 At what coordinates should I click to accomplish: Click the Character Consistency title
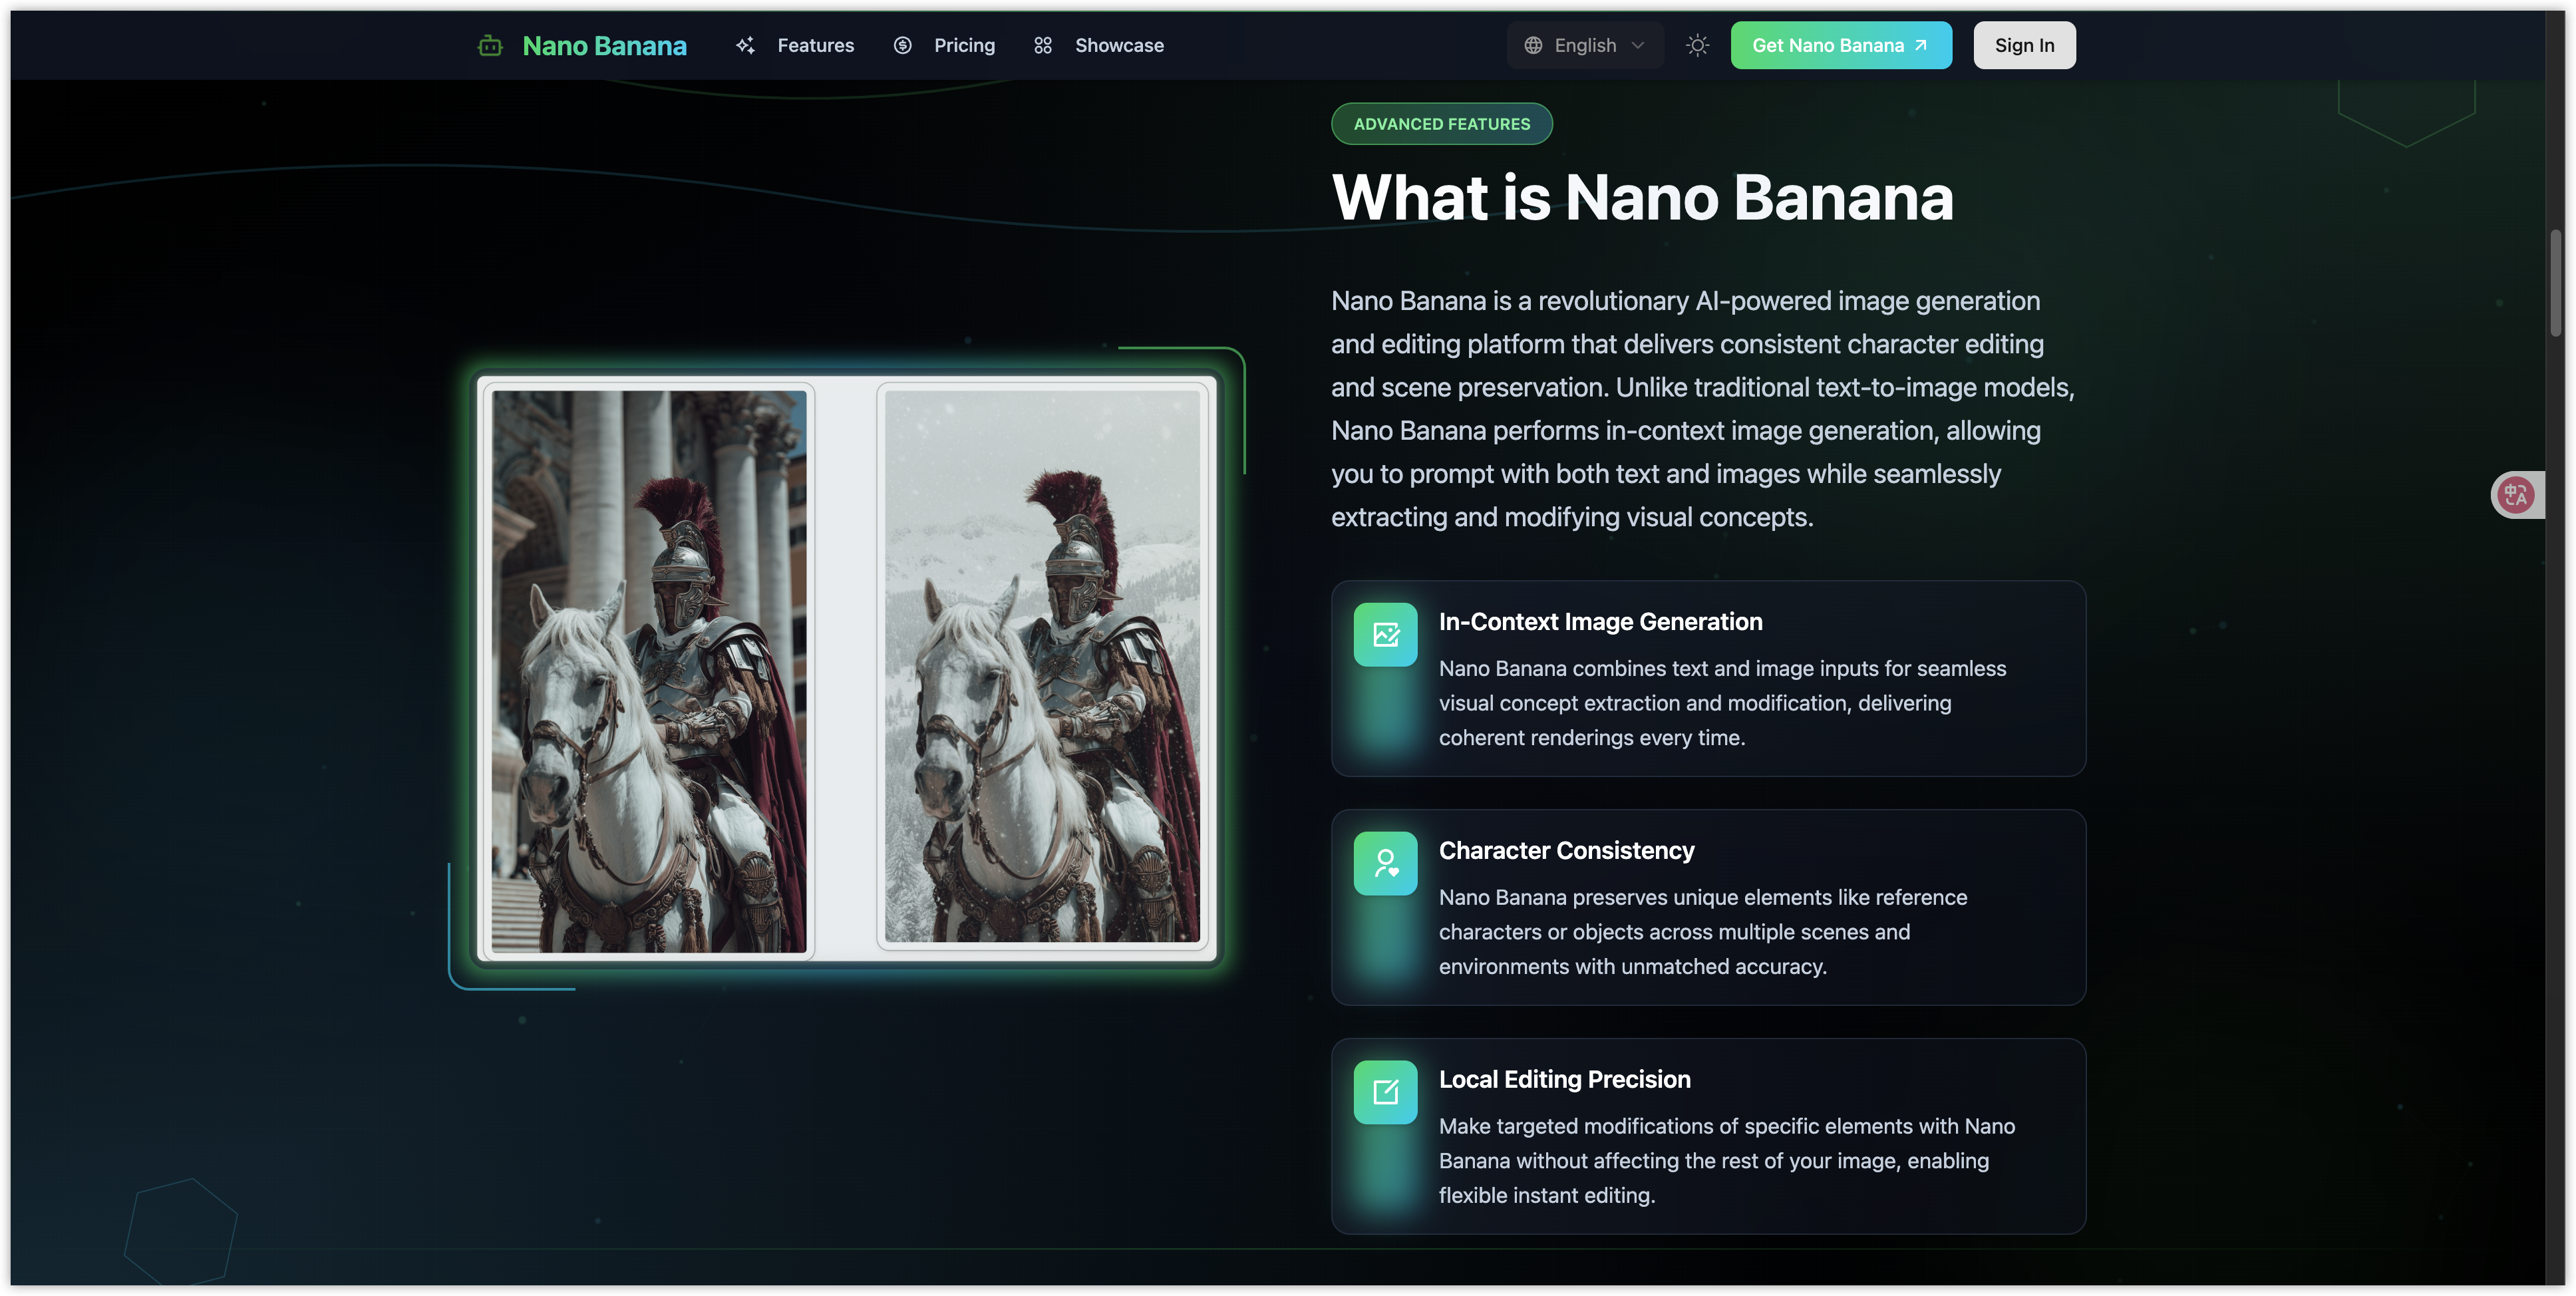[1566, 851]
